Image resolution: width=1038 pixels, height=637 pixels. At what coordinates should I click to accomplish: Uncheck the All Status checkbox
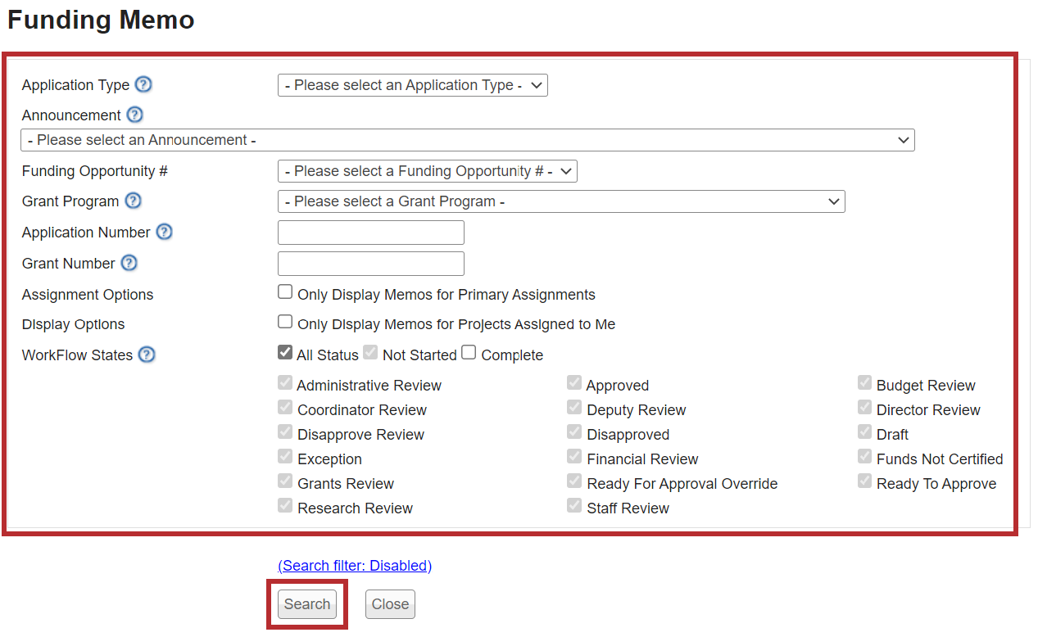click(x=285, y=353)
